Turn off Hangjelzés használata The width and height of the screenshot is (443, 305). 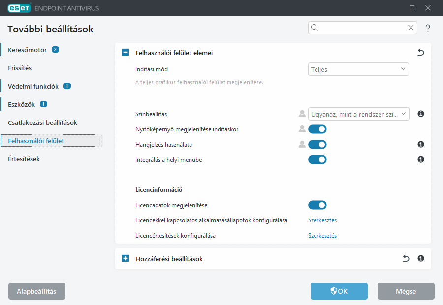(x=317, y=144)
